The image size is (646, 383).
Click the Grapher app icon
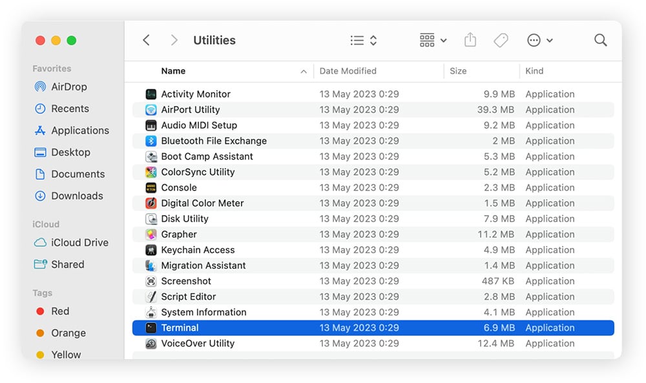point(151,234)
